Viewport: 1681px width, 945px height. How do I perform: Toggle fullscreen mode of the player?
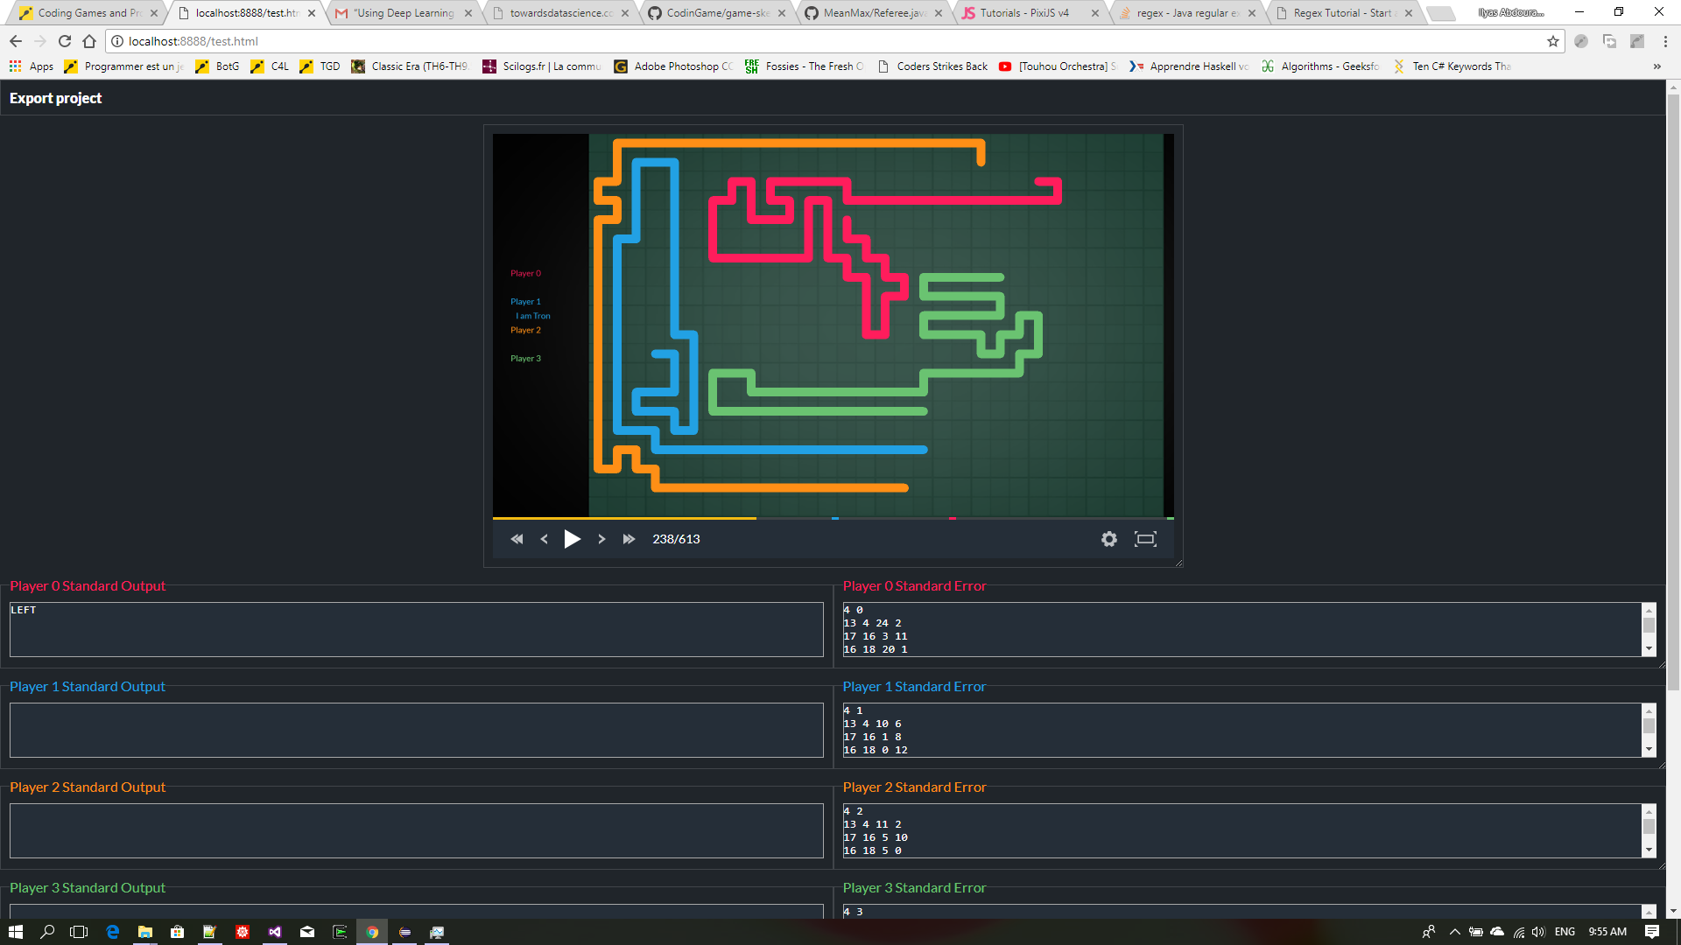pyautogui.click(x=1145, y=539)
